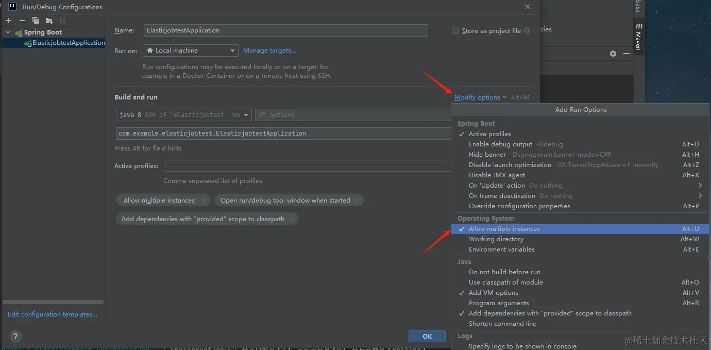The width and height of the screenshot is (711, 350).
Task: Click 'Press Alt for field hints' text
Action: pyautogui.click(x=148, y=148)
